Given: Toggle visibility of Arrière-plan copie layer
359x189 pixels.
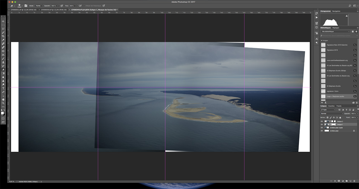Looking at the screenshot, I should 322,127.
